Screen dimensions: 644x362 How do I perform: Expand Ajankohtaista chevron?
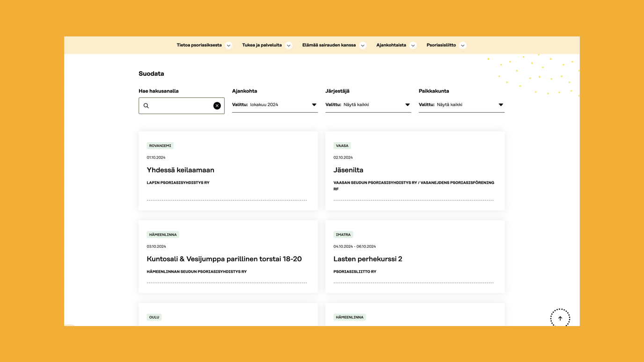coord(413,45)
